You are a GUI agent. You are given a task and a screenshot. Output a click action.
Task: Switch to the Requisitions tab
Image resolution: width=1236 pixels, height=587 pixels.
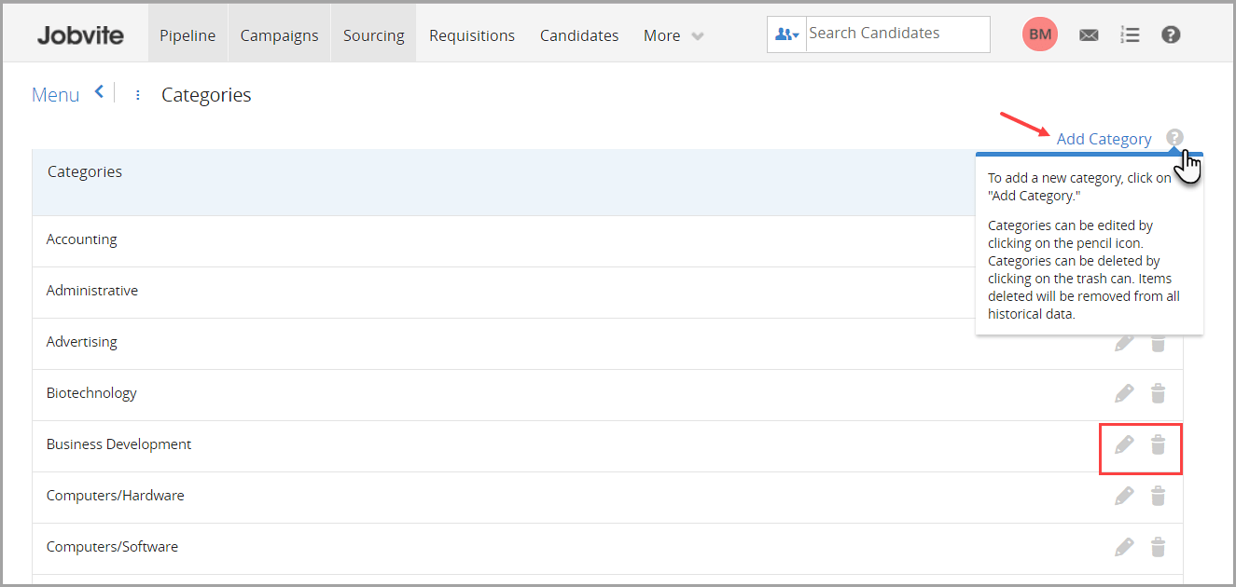tap(472, 35)
